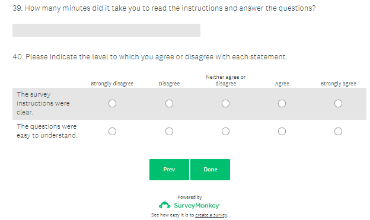The width and height of the screenshot is (370, 220).
Task: Click the 'The survey instructions were clear' row label
Action: point(43,103)
